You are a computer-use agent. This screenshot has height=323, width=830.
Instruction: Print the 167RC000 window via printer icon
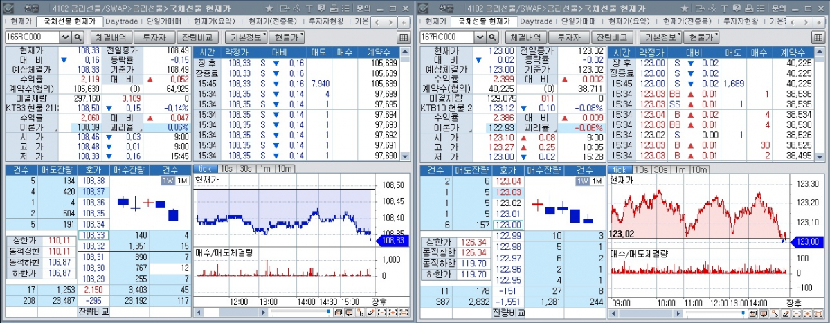[748, 8]
